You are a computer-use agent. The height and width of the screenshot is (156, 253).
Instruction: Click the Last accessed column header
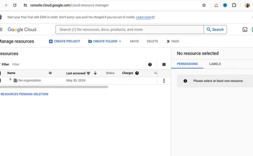(76, 73)
